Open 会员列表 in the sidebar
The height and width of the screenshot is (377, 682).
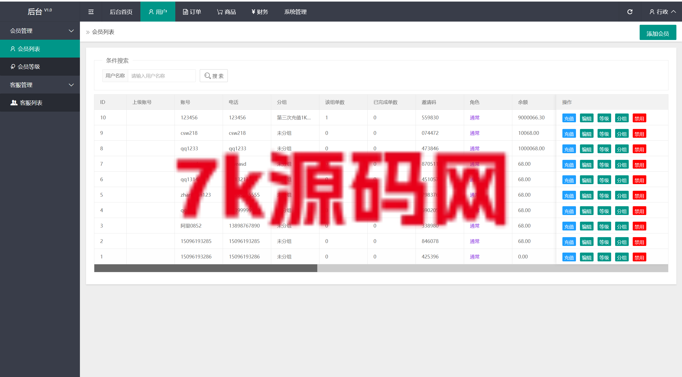pos(40,49)
